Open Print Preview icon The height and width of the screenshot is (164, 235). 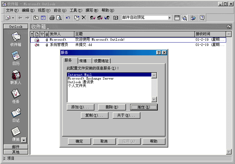point(59,18)
